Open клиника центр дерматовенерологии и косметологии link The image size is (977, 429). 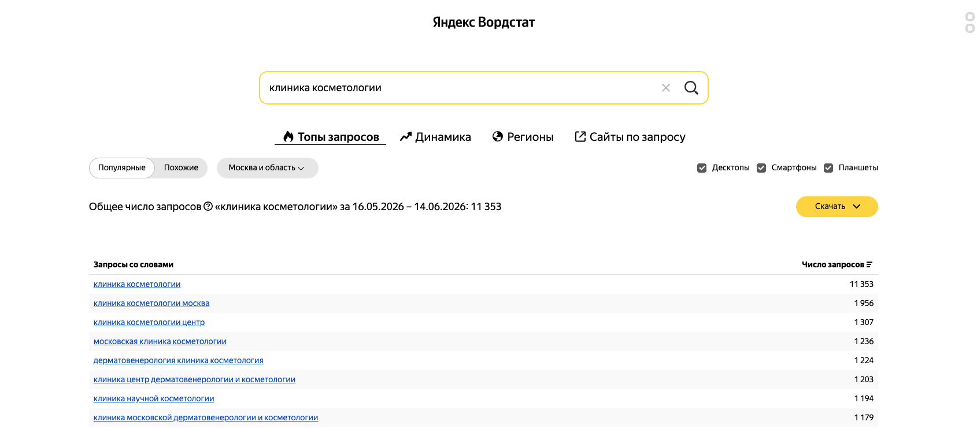pos(194,379)
